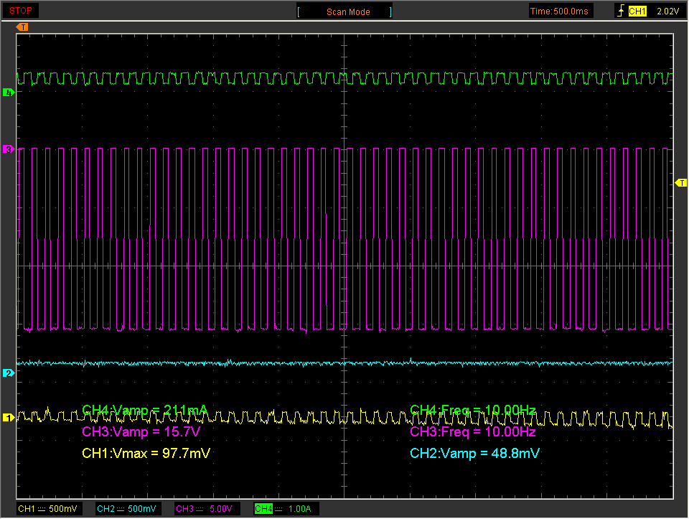The width and height of the screenshot is (689, 519).
Task: Click the cyan CH2 channel marker arrow
Action: [x=9, y=373]
